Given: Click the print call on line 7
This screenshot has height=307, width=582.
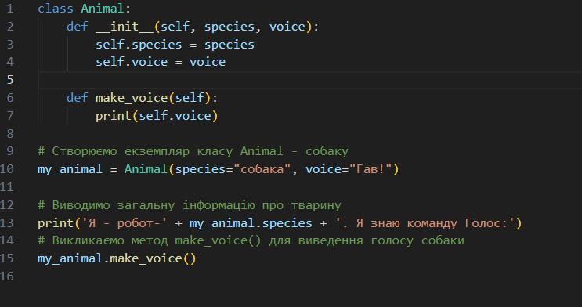Looking at the screenshot, I should (x=114, y=116).
